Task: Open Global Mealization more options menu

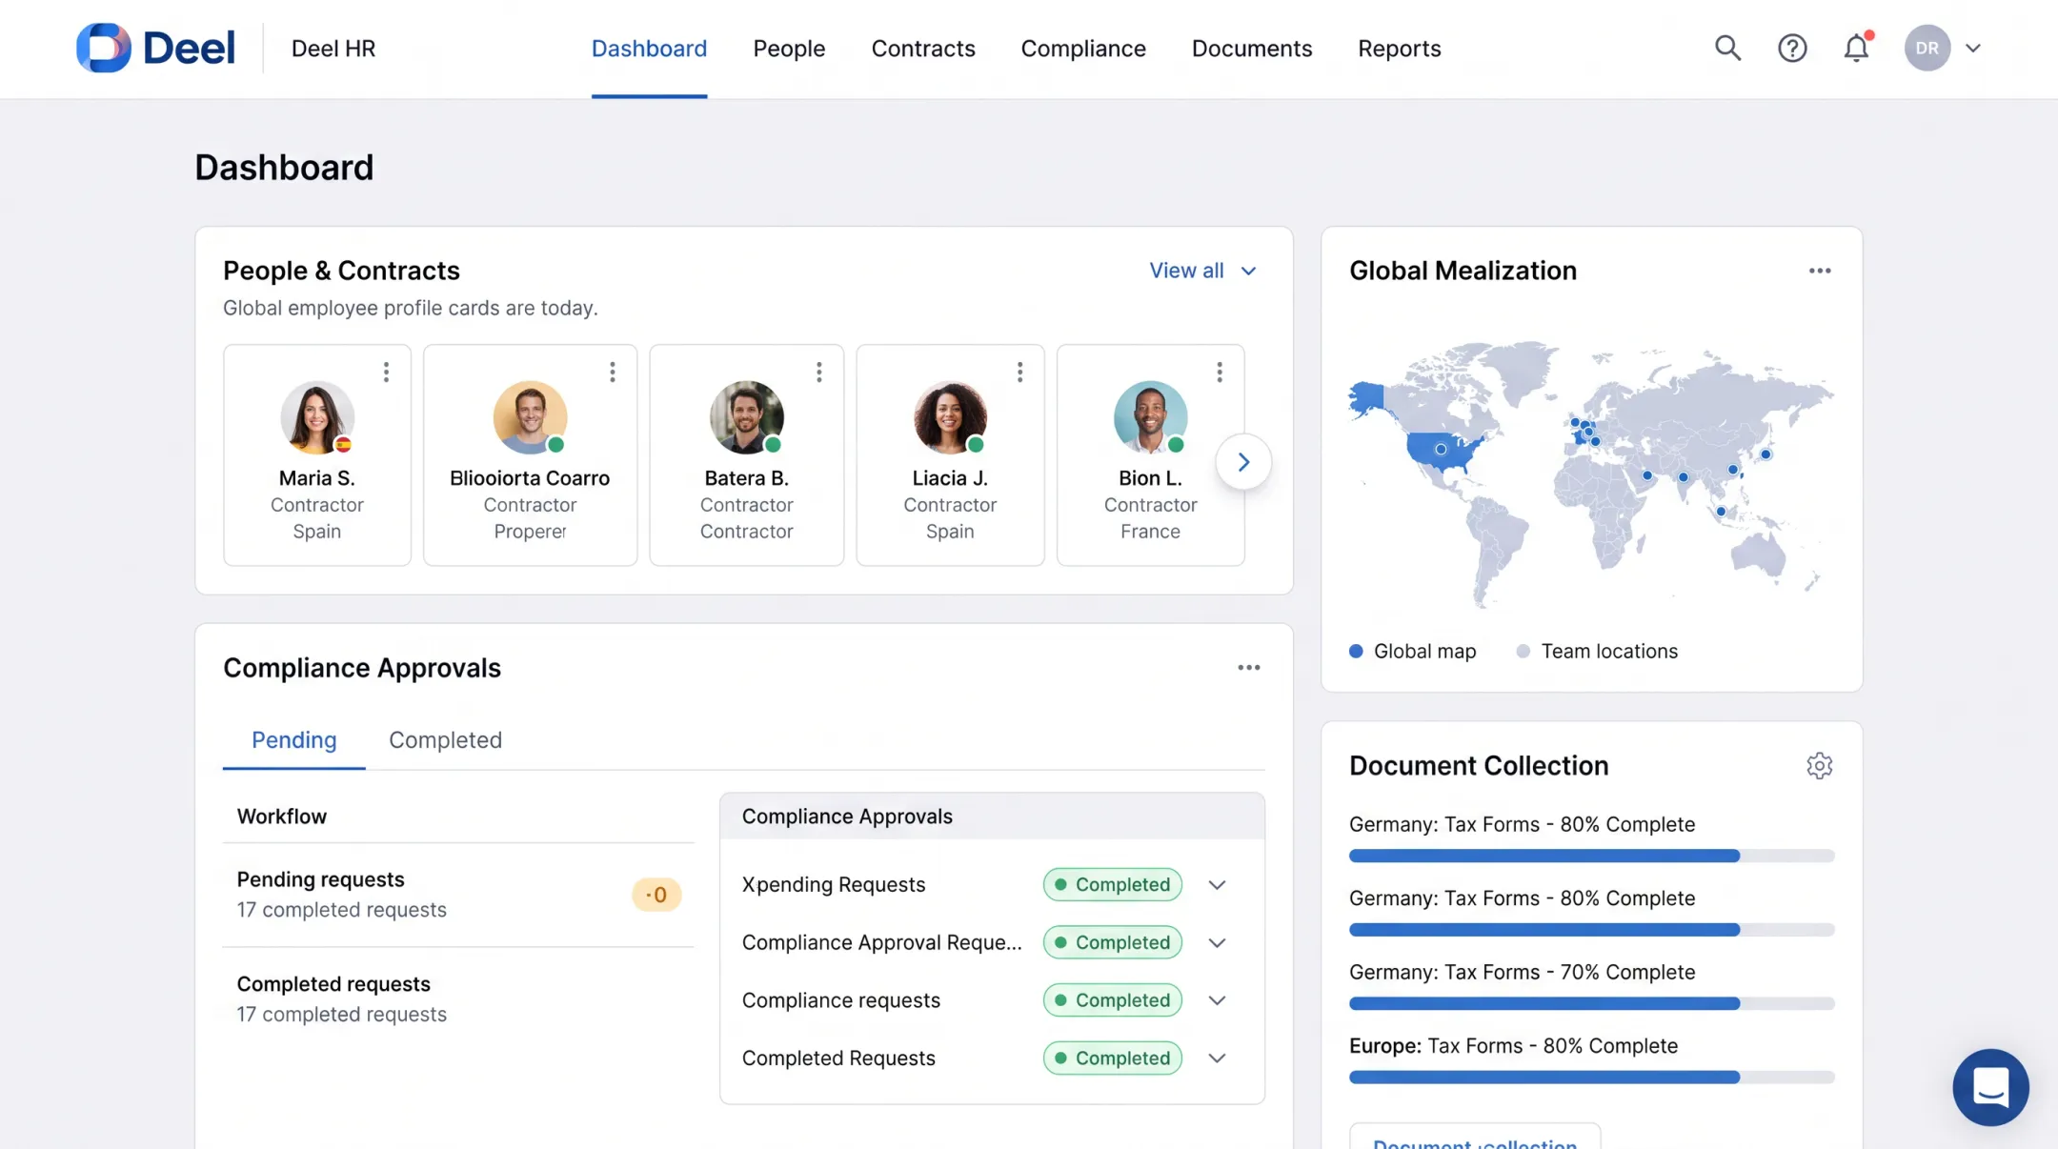Action: point(1820,271)
